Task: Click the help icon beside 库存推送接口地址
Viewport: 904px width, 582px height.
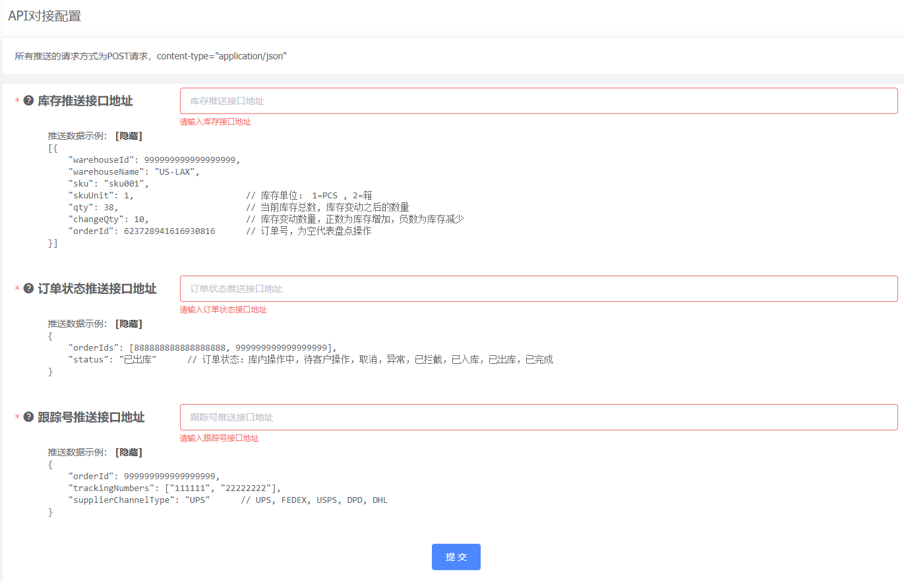Action: point(28,101)
